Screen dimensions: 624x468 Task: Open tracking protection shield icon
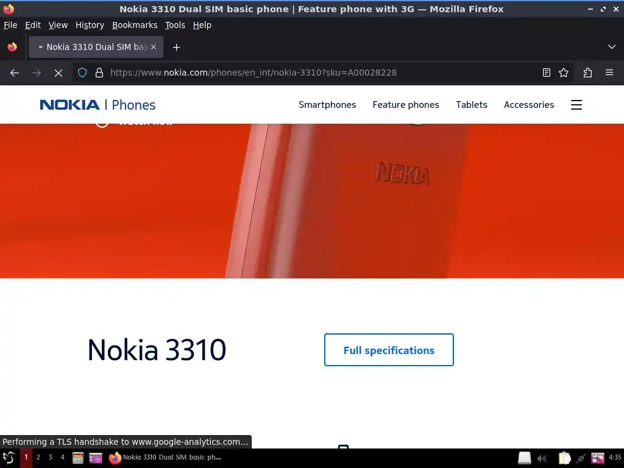coord(82,73)
